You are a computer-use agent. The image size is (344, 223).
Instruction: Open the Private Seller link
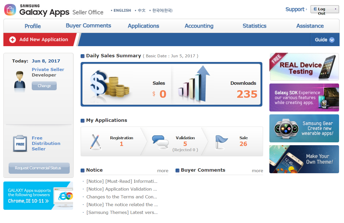(48, 69)
